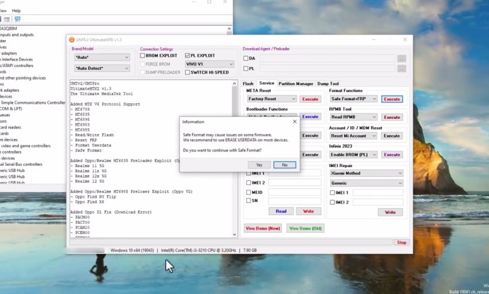Switch to the Flash tab

coord(248,83)
